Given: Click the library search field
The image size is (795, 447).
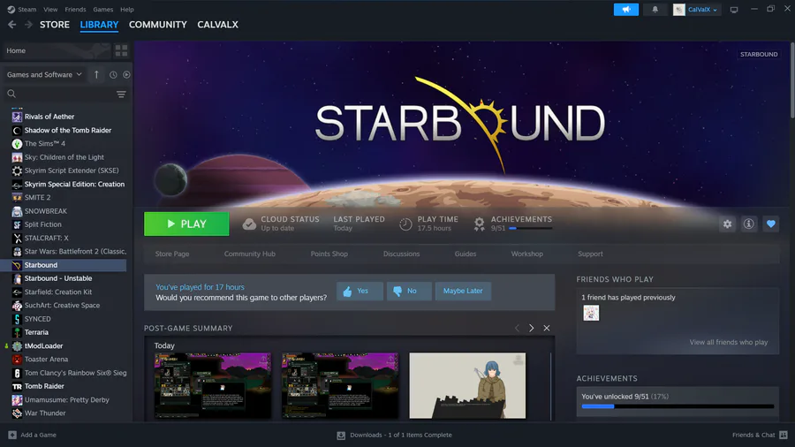Looking at the screenshot, I should (66, 95).
